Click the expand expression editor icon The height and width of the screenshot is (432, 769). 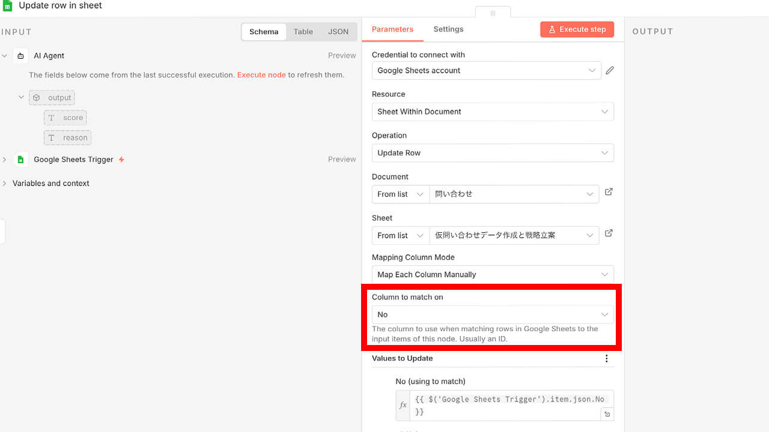tap(607, 414)
